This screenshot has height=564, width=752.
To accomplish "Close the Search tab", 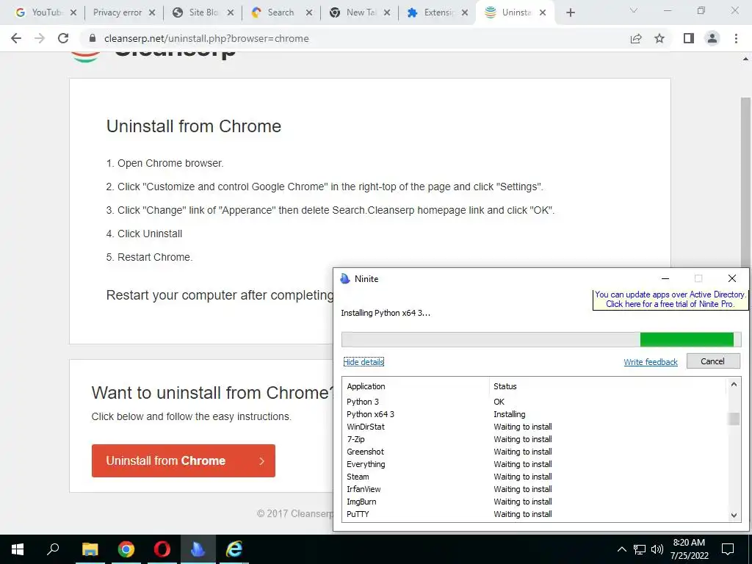I will (309, 12).
